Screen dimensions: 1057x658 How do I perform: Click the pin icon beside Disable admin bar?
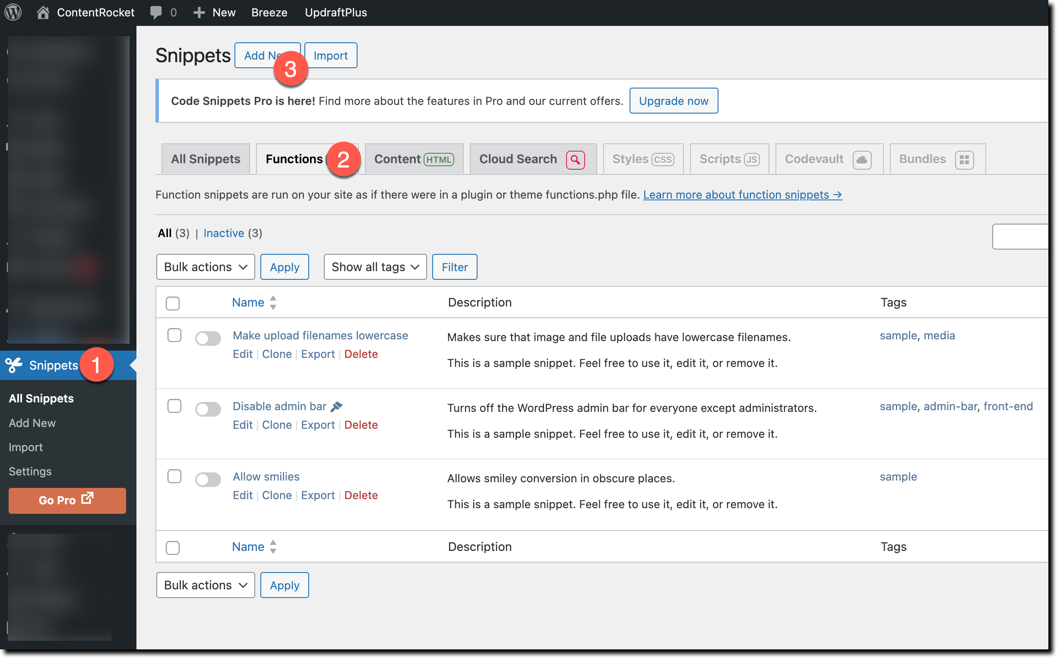coord(337,406)
